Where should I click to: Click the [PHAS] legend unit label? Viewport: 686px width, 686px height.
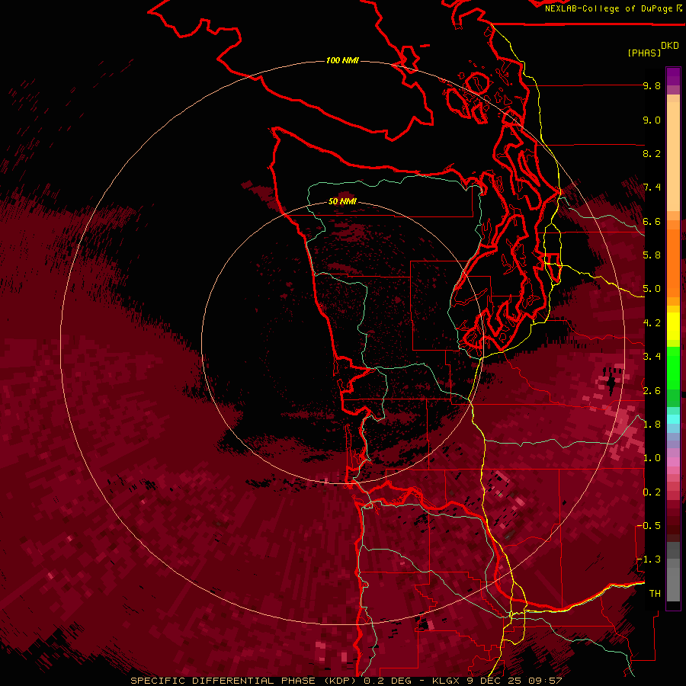click(x=644, y=53)
